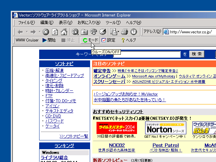Click the Media globe toolbar icon
Image resolution: width=216 pixels, height=162 pixels.
click(93, 32)
